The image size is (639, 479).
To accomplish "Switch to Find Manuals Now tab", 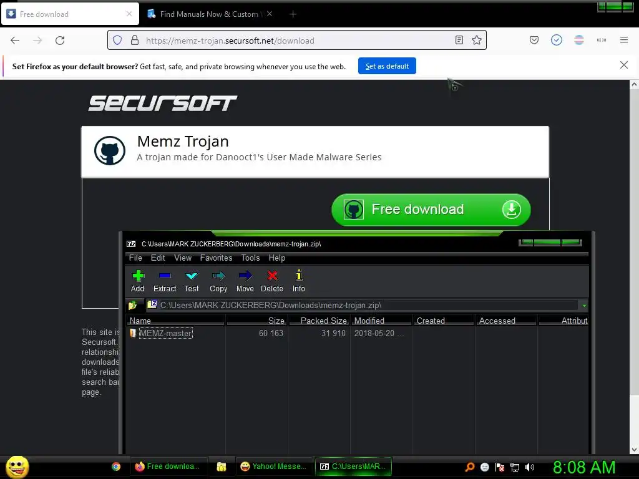I will tap(208, 14).
